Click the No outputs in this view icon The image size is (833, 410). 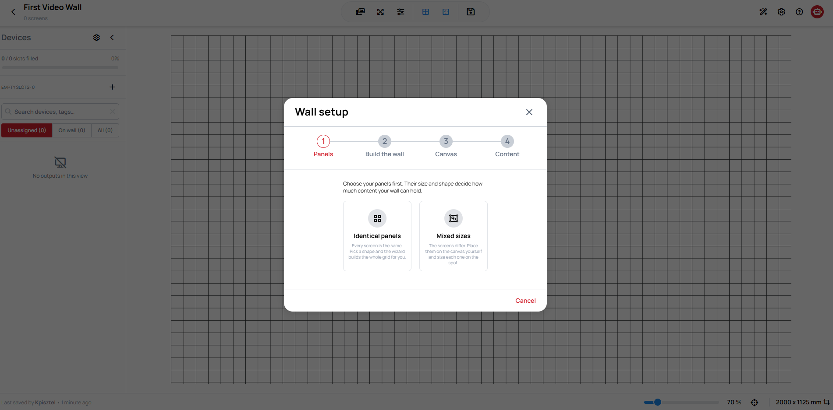coord(60,163)
